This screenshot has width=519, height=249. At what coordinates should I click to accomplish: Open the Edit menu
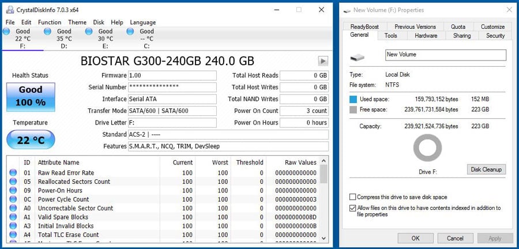26,22
